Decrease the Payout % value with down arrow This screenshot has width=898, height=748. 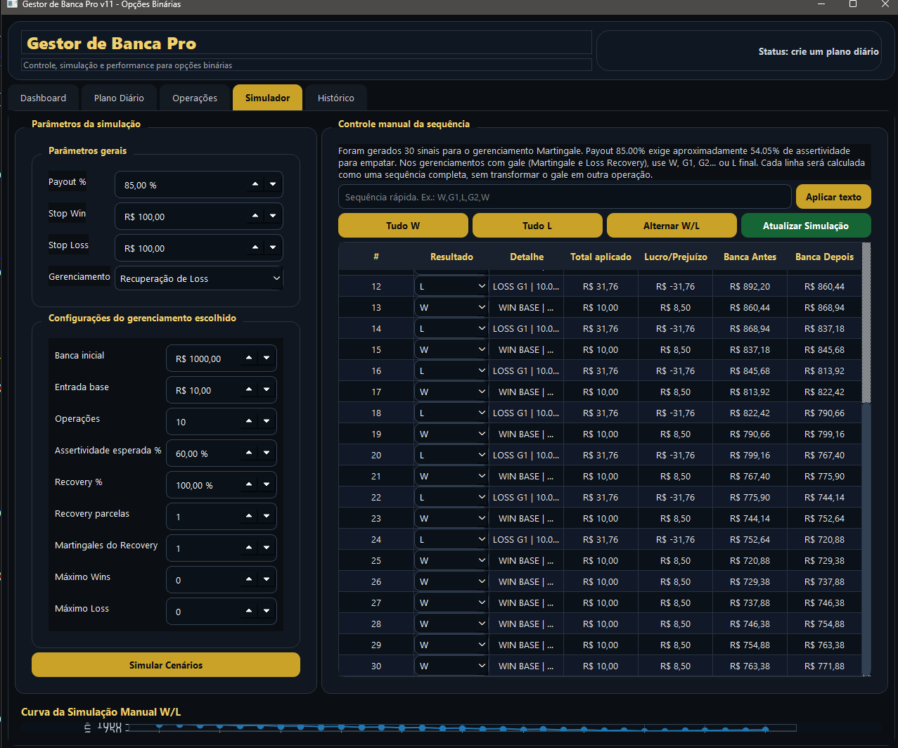pos(273,185)
